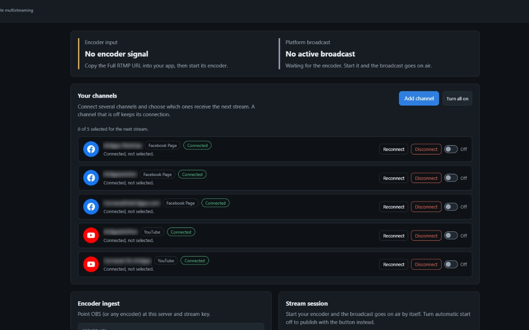529x330 pixels.
Task: Click the Facebook Page badge in the third channel row
Action: pos(181,203)
